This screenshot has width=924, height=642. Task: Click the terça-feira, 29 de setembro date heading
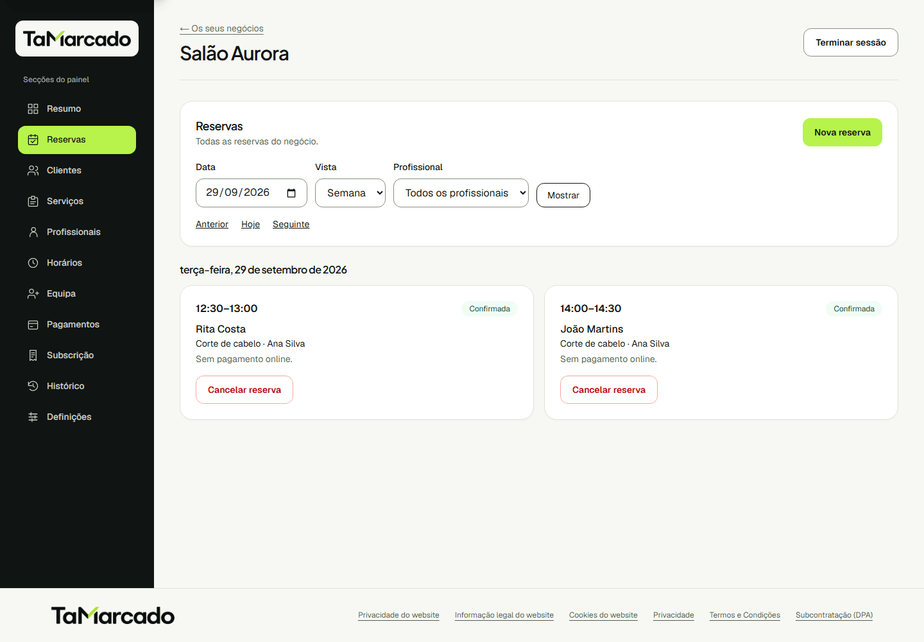pos(263,270)
